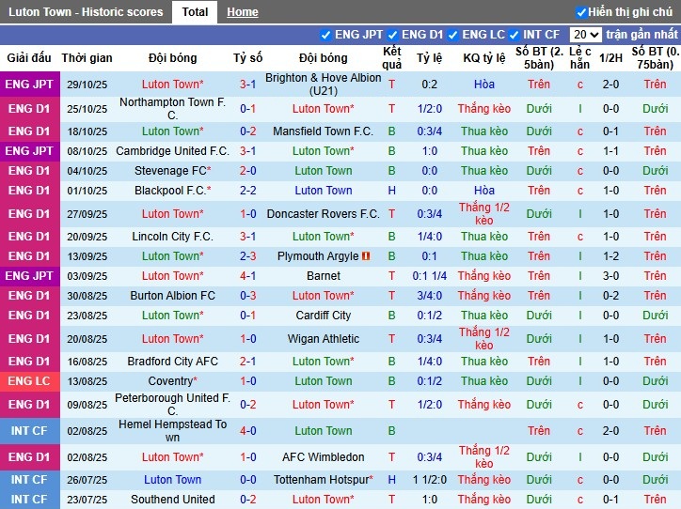
Task: Click Thắng 1/2 kèo in Doncaster Rovers row
Action: 484,214
